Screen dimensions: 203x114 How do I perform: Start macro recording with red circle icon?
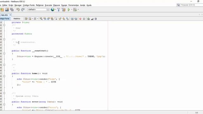80,19
